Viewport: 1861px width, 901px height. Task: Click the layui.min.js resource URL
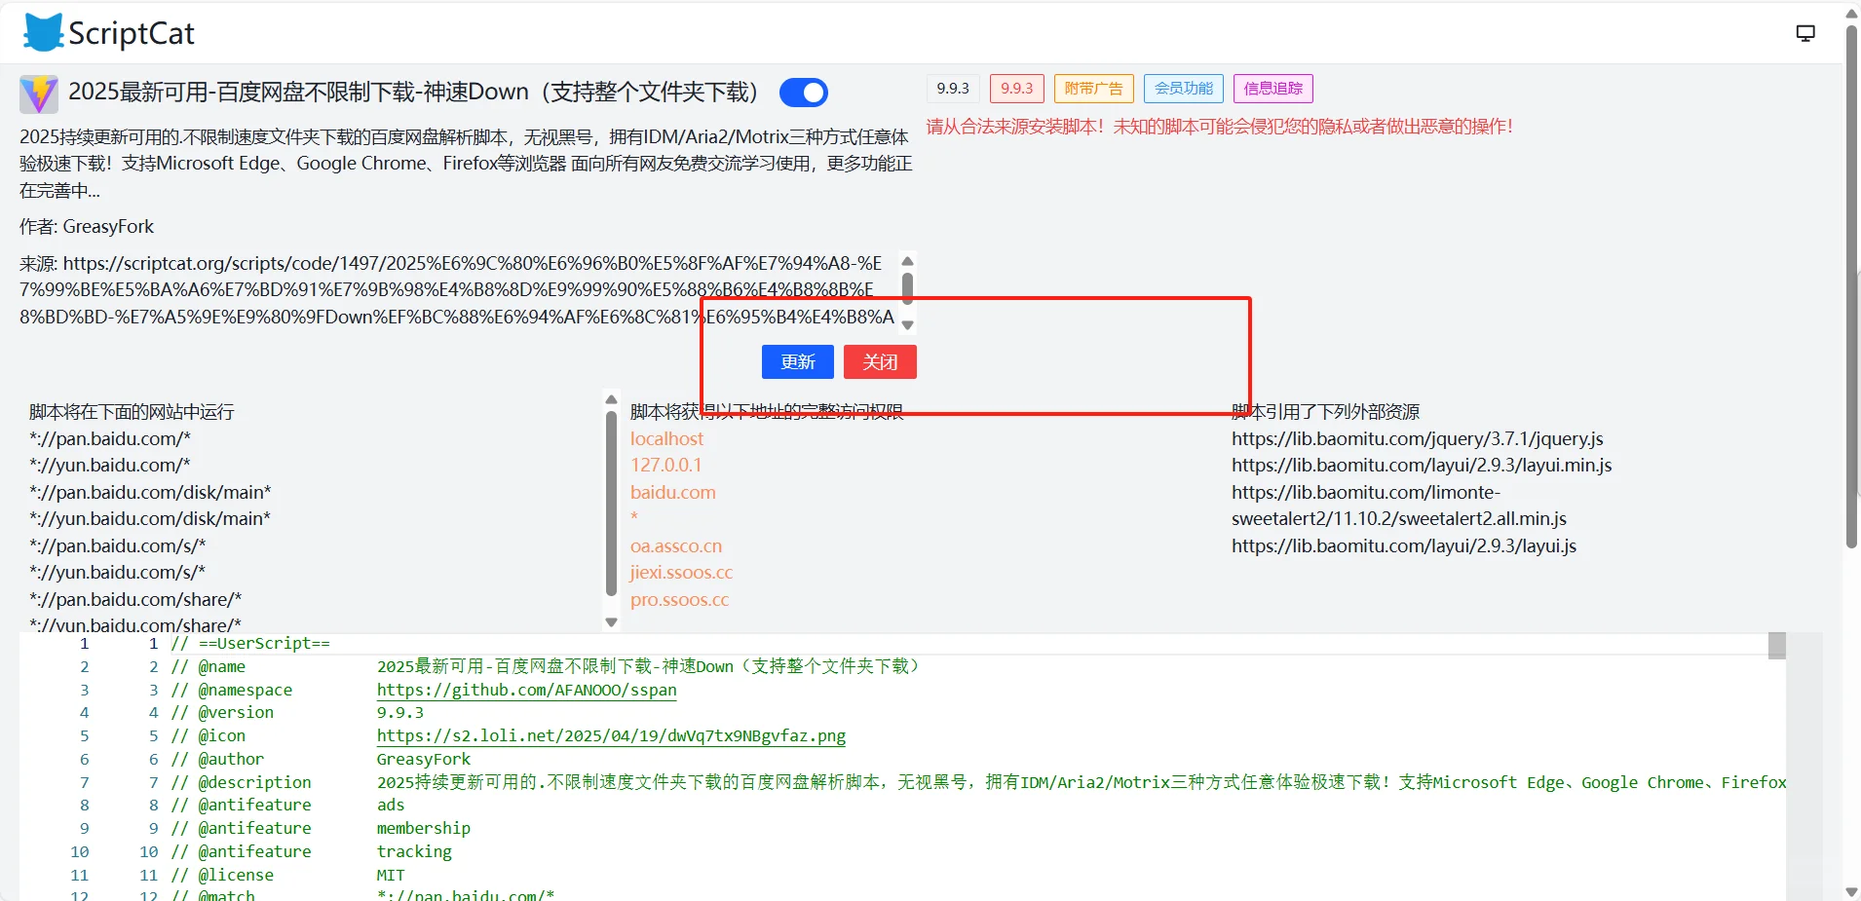(x=1422, y=465)
